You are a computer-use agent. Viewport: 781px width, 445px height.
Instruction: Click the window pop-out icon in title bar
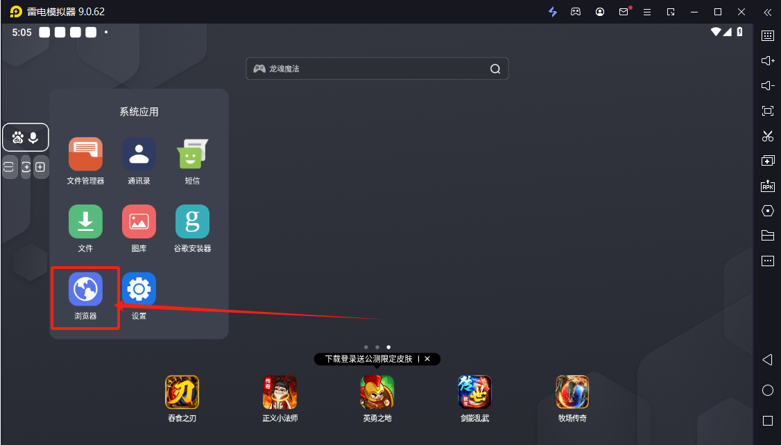671,12
